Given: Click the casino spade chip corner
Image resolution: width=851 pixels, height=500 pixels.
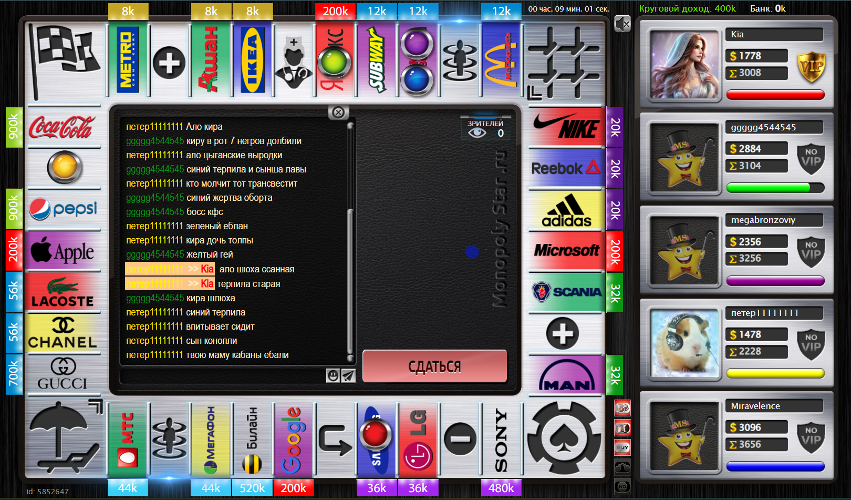Looking at the screenshot, I should click(x=565, y=439).
